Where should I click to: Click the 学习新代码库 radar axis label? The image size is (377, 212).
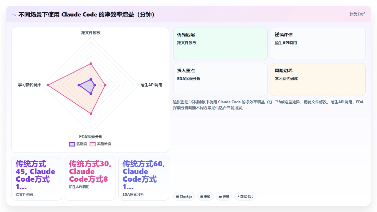pyautogui.click(x=29, y=85)
